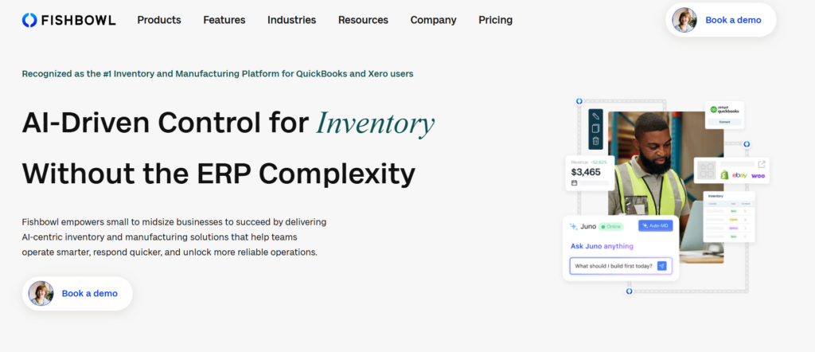
Task: Click the Juno send arrow icon
Action: 661,265
